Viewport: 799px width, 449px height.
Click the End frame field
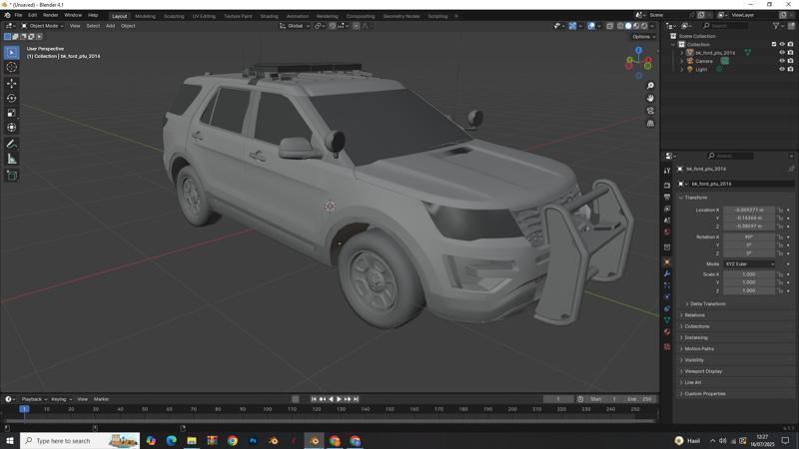[639, 399]
